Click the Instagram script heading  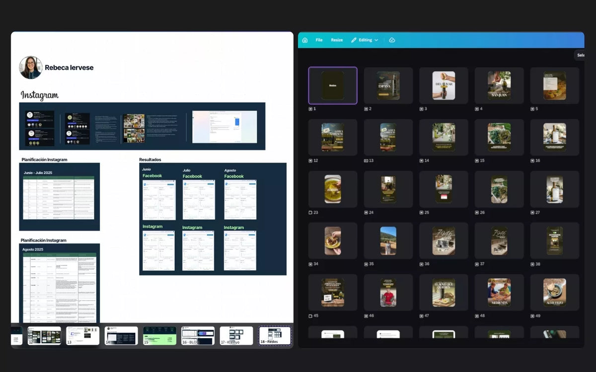pyautogui.click(x=40, y=95)
